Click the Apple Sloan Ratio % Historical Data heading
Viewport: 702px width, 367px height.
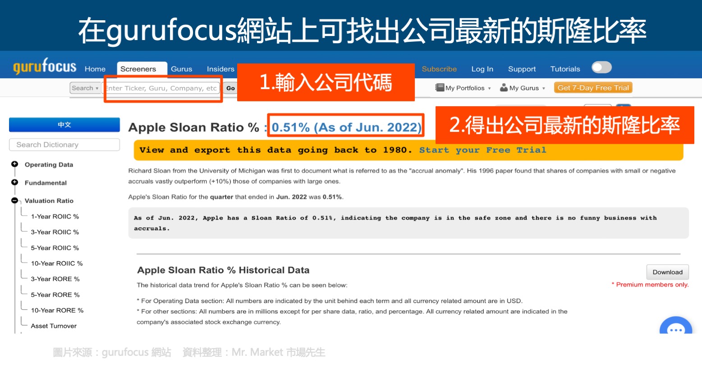tap(223, 270)
